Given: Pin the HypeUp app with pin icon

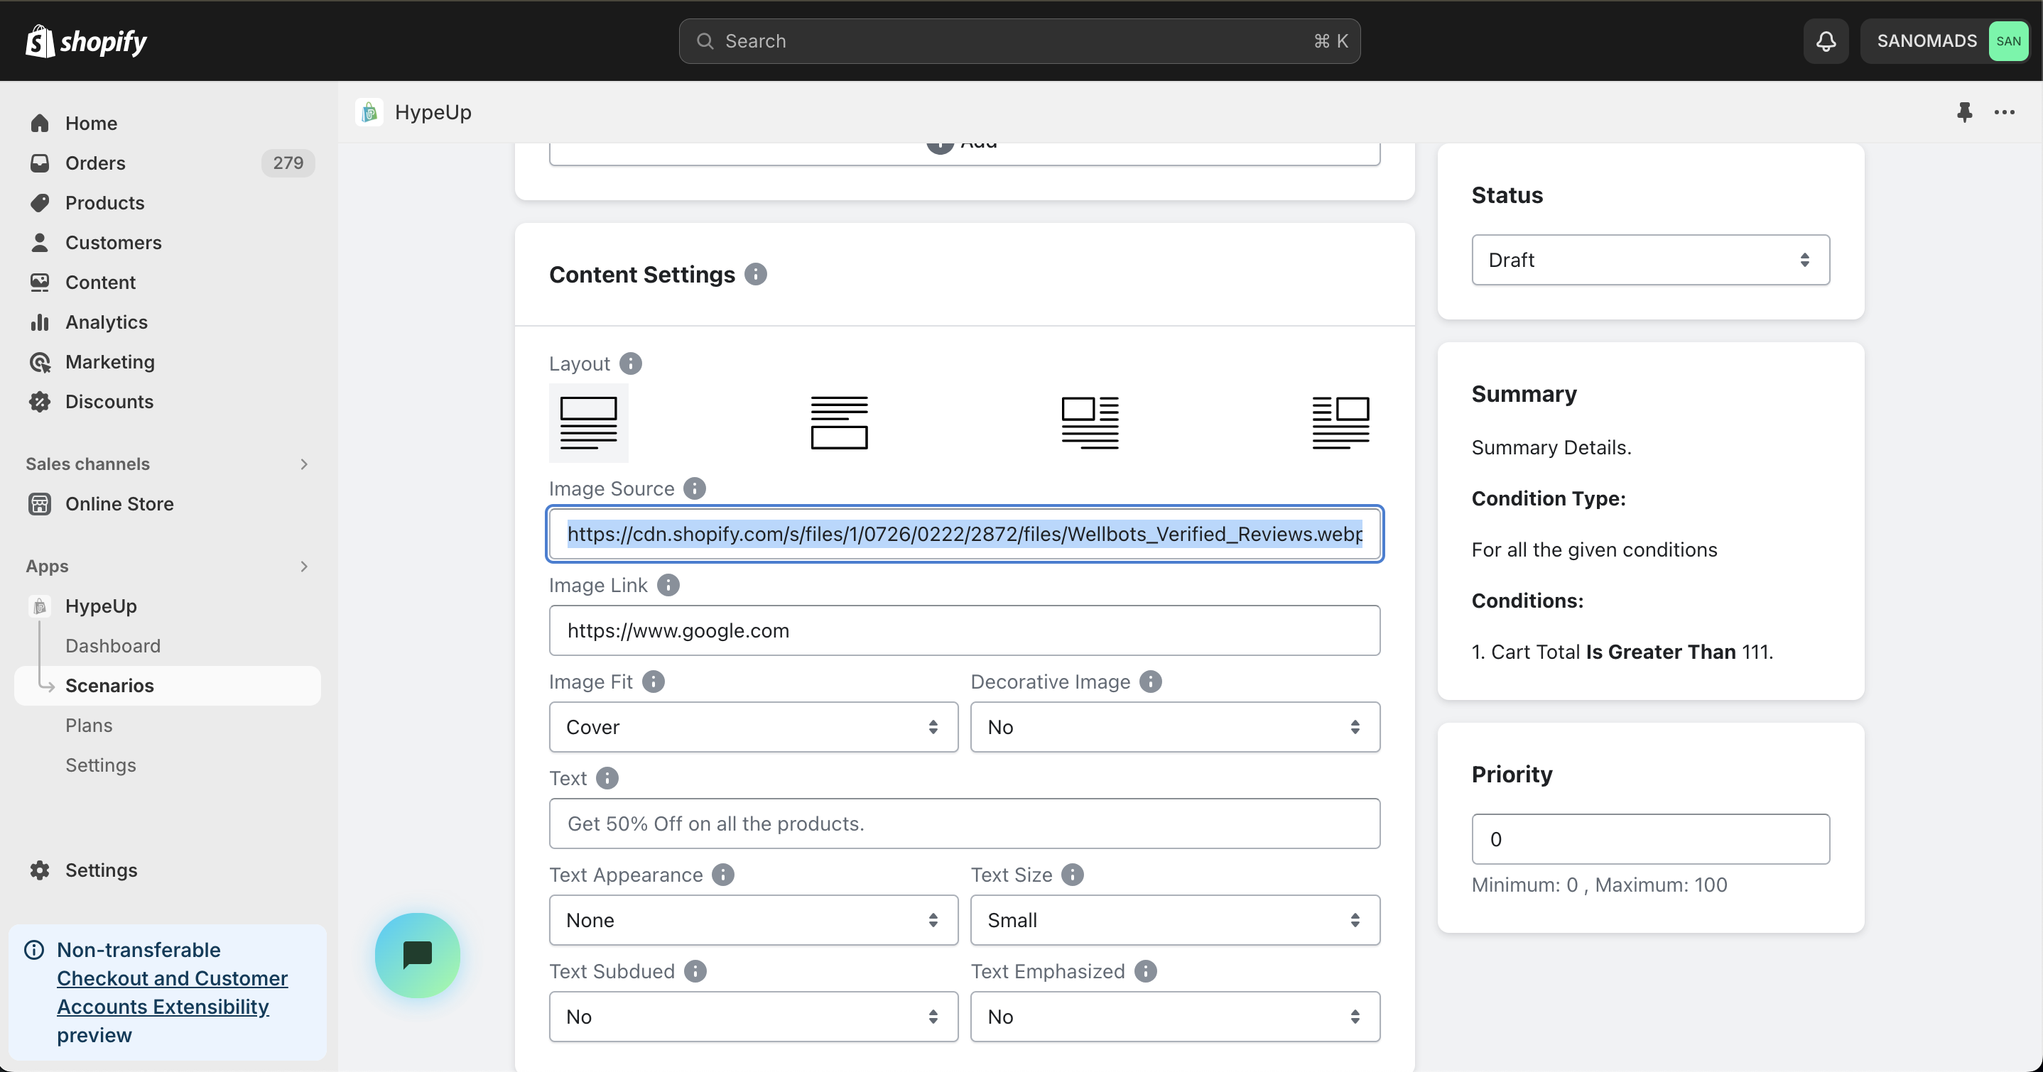Looking at the screenshot, I should point(1963,113).
